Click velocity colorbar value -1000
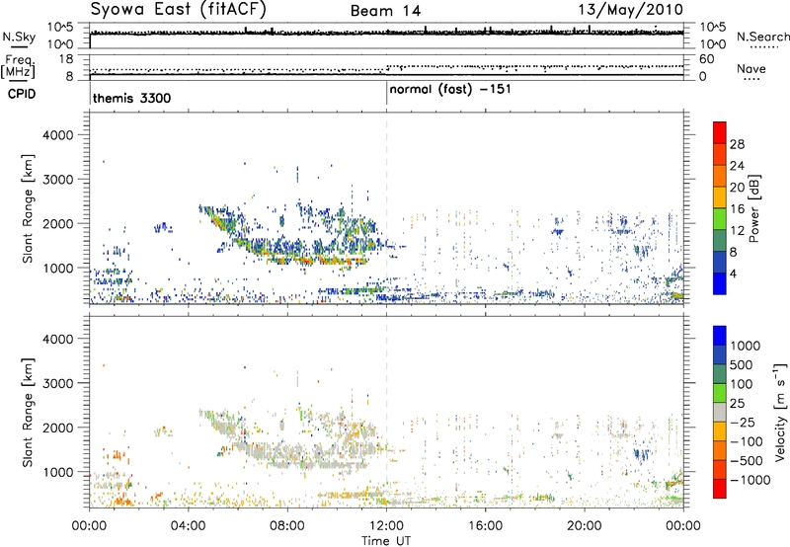Image resolution: width=790 pixels, height=547 pixels. click(750, 480)
